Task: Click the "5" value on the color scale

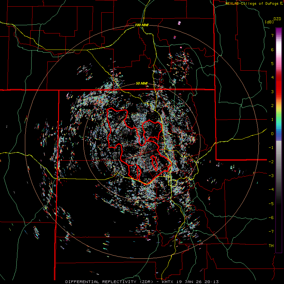Action: pos(272,63)
